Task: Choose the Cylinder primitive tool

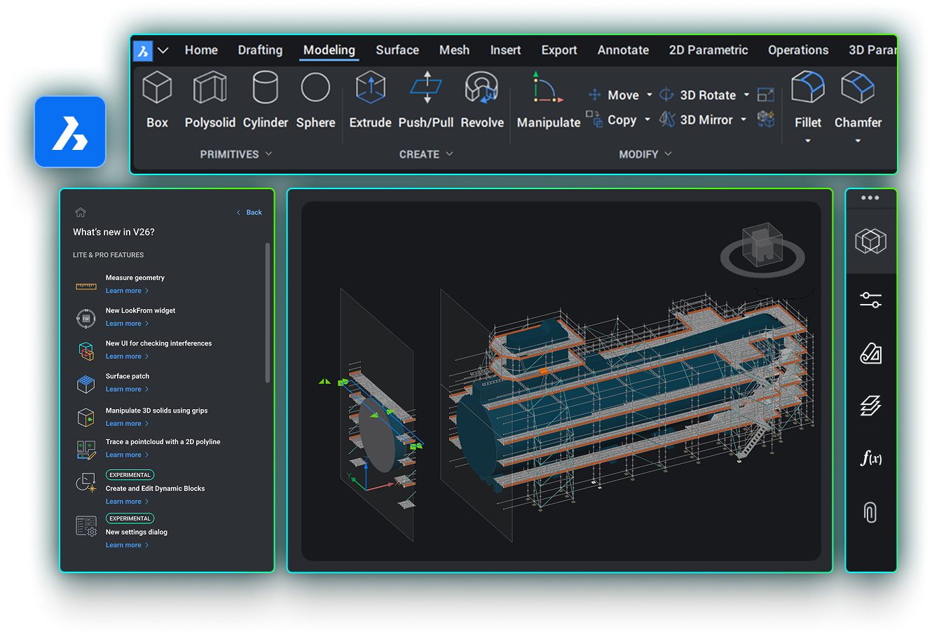Action: tap(265, 89)
